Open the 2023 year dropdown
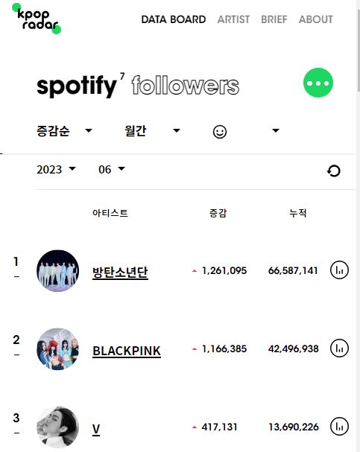The width and height of the screenshot is (360, 452). pos(56,169)
